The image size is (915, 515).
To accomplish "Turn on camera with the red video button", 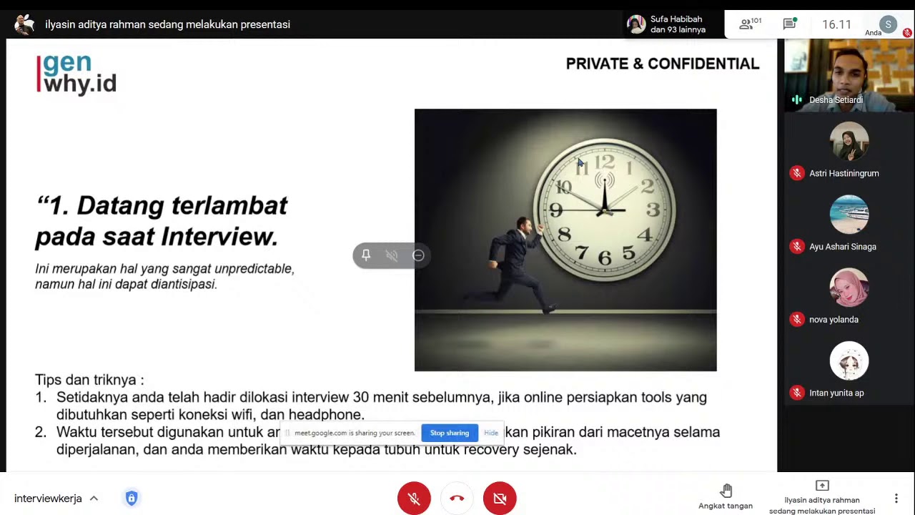I will tap(500, 499).
